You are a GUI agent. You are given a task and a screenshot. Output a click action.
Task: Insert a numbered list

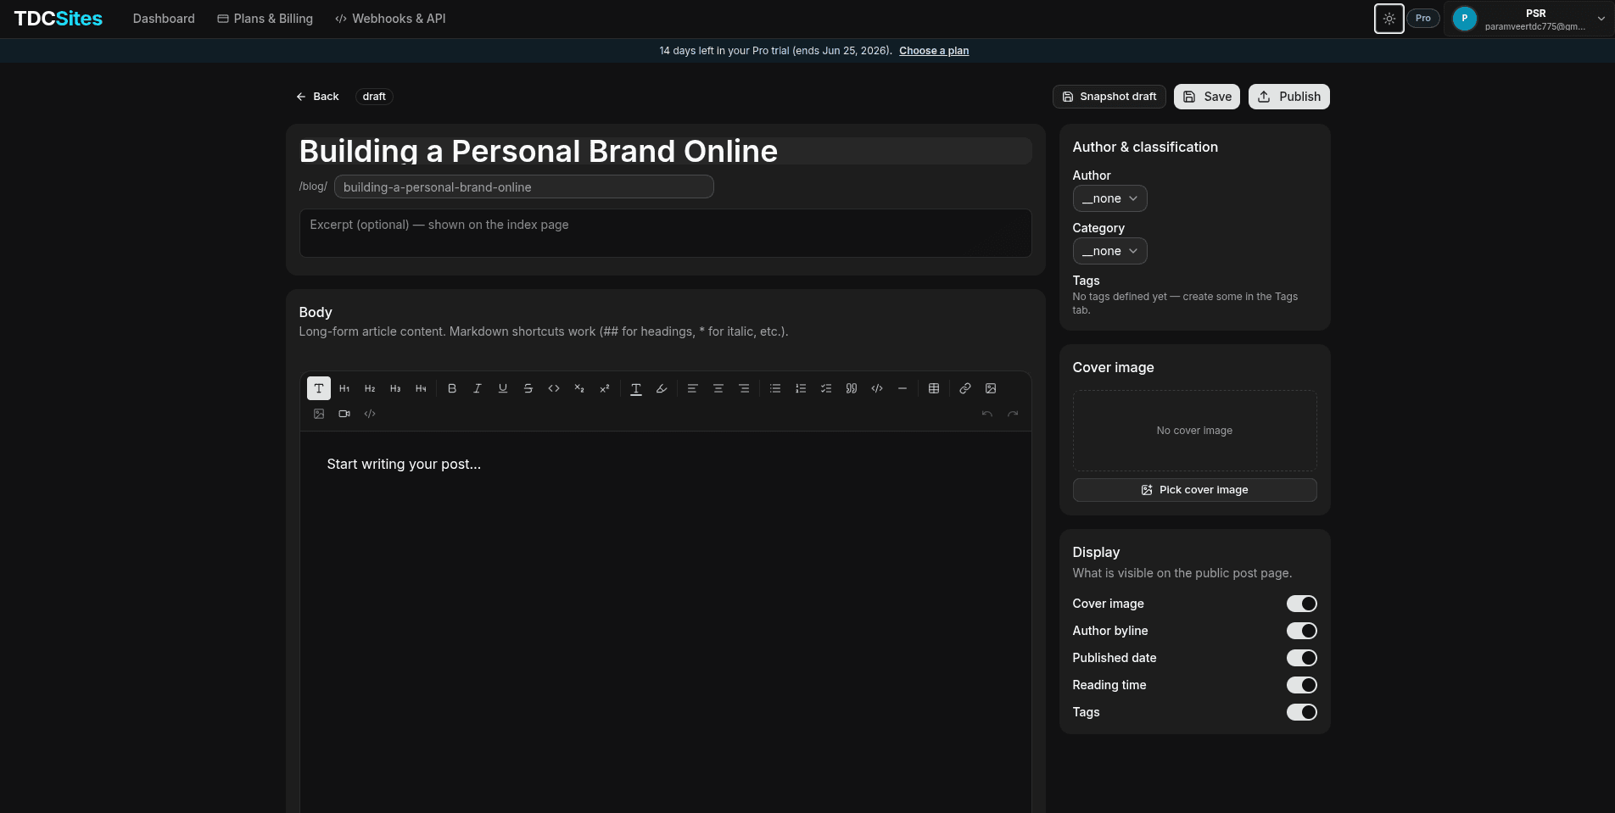point(801,388)
